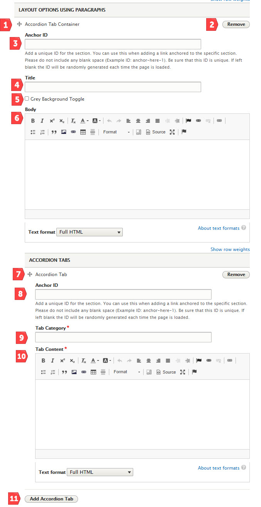This screenshot has height=507, width=261.
Task: Open Format dropdown in Tab Content editor
Action: coord(127,372)
